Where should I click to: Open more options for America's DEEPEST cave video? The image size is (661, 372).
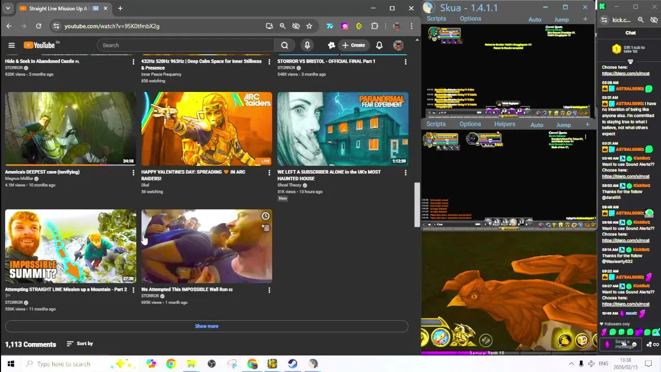coord(133,173)
